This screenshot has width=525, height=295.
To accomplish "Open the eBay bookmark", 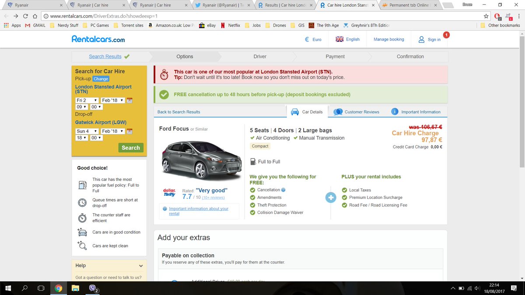I will tap(207, 25).
